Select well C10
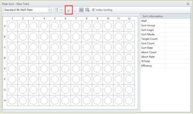 108,47
